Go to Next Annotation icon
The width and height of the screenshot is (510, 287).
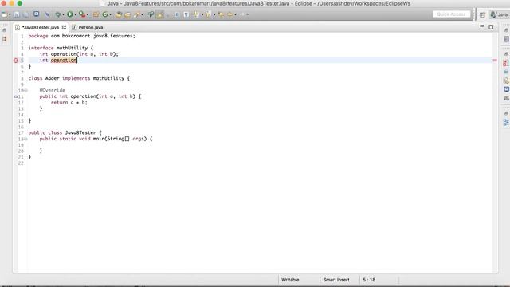coord(197,14)
